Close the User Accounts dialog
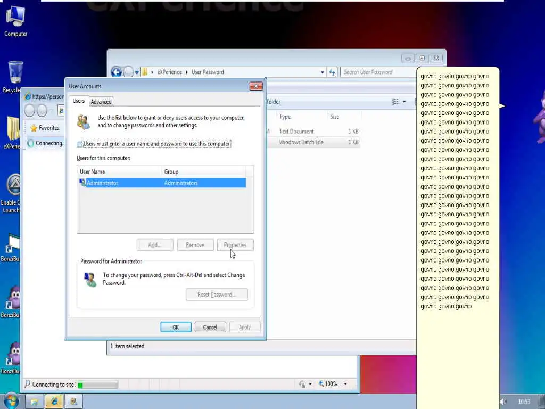The width and height of the screenshot is (545, 409). 256,86
